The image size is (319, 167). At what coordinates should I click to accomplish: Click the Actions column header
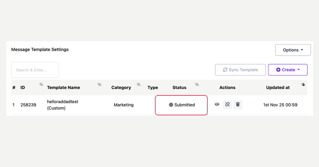pyautogui.click(x=227, y=88)
